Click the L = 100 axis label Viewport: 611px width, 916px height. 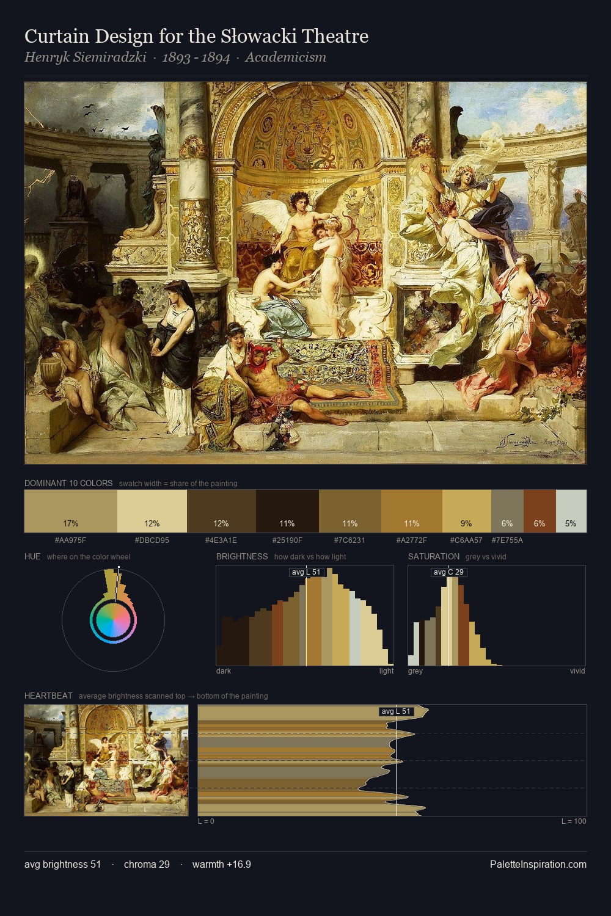tap(574, 821)
